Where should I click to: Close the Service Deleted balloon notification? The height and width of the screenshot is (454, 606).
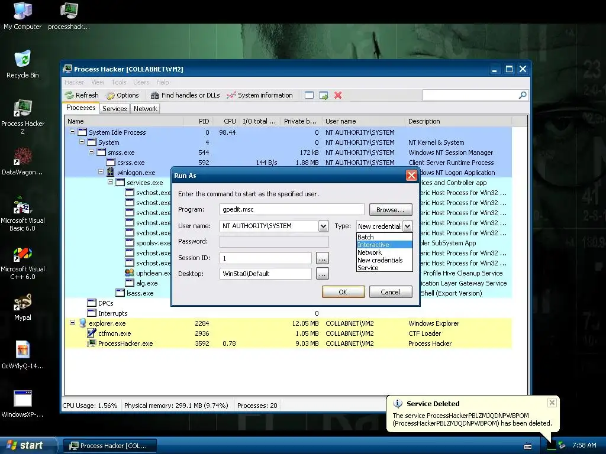pyautogui.click(x=552, y=403)
